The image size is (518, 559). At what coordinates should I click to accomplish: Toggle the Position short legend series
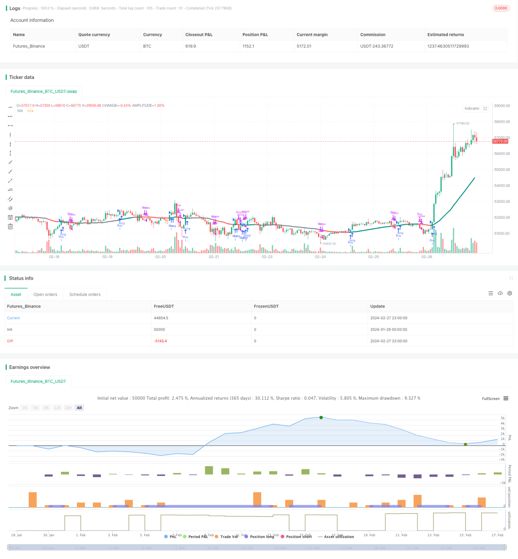click(x=296, y=537)
